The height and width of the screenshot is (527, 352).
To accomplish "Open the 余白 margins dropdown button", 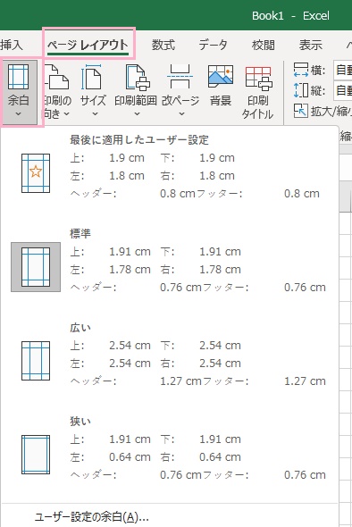I will [19, 91].
